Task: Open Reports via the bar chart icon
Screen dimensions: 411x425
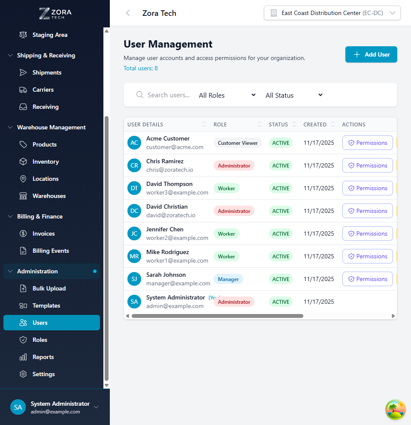Action: 23,357
